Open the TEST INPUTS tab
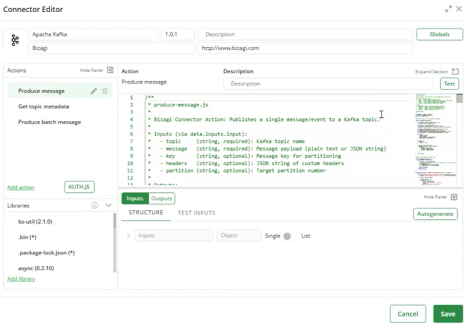The height and width of the screenshot is (324, 465). 197,213
